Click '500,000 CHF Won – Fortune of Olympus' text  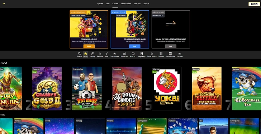pyautogui.click(x=171, y=39)
